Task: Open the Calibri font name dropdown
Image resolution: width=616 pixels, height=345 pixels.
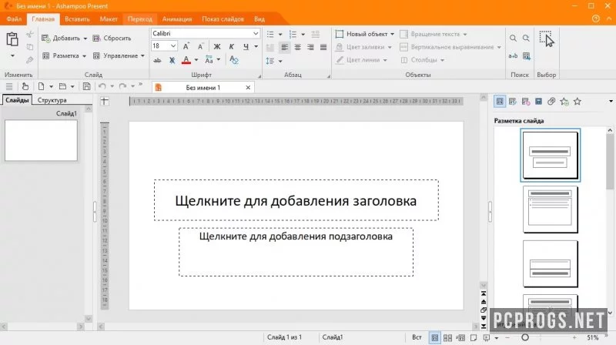Action: [256, 33]
